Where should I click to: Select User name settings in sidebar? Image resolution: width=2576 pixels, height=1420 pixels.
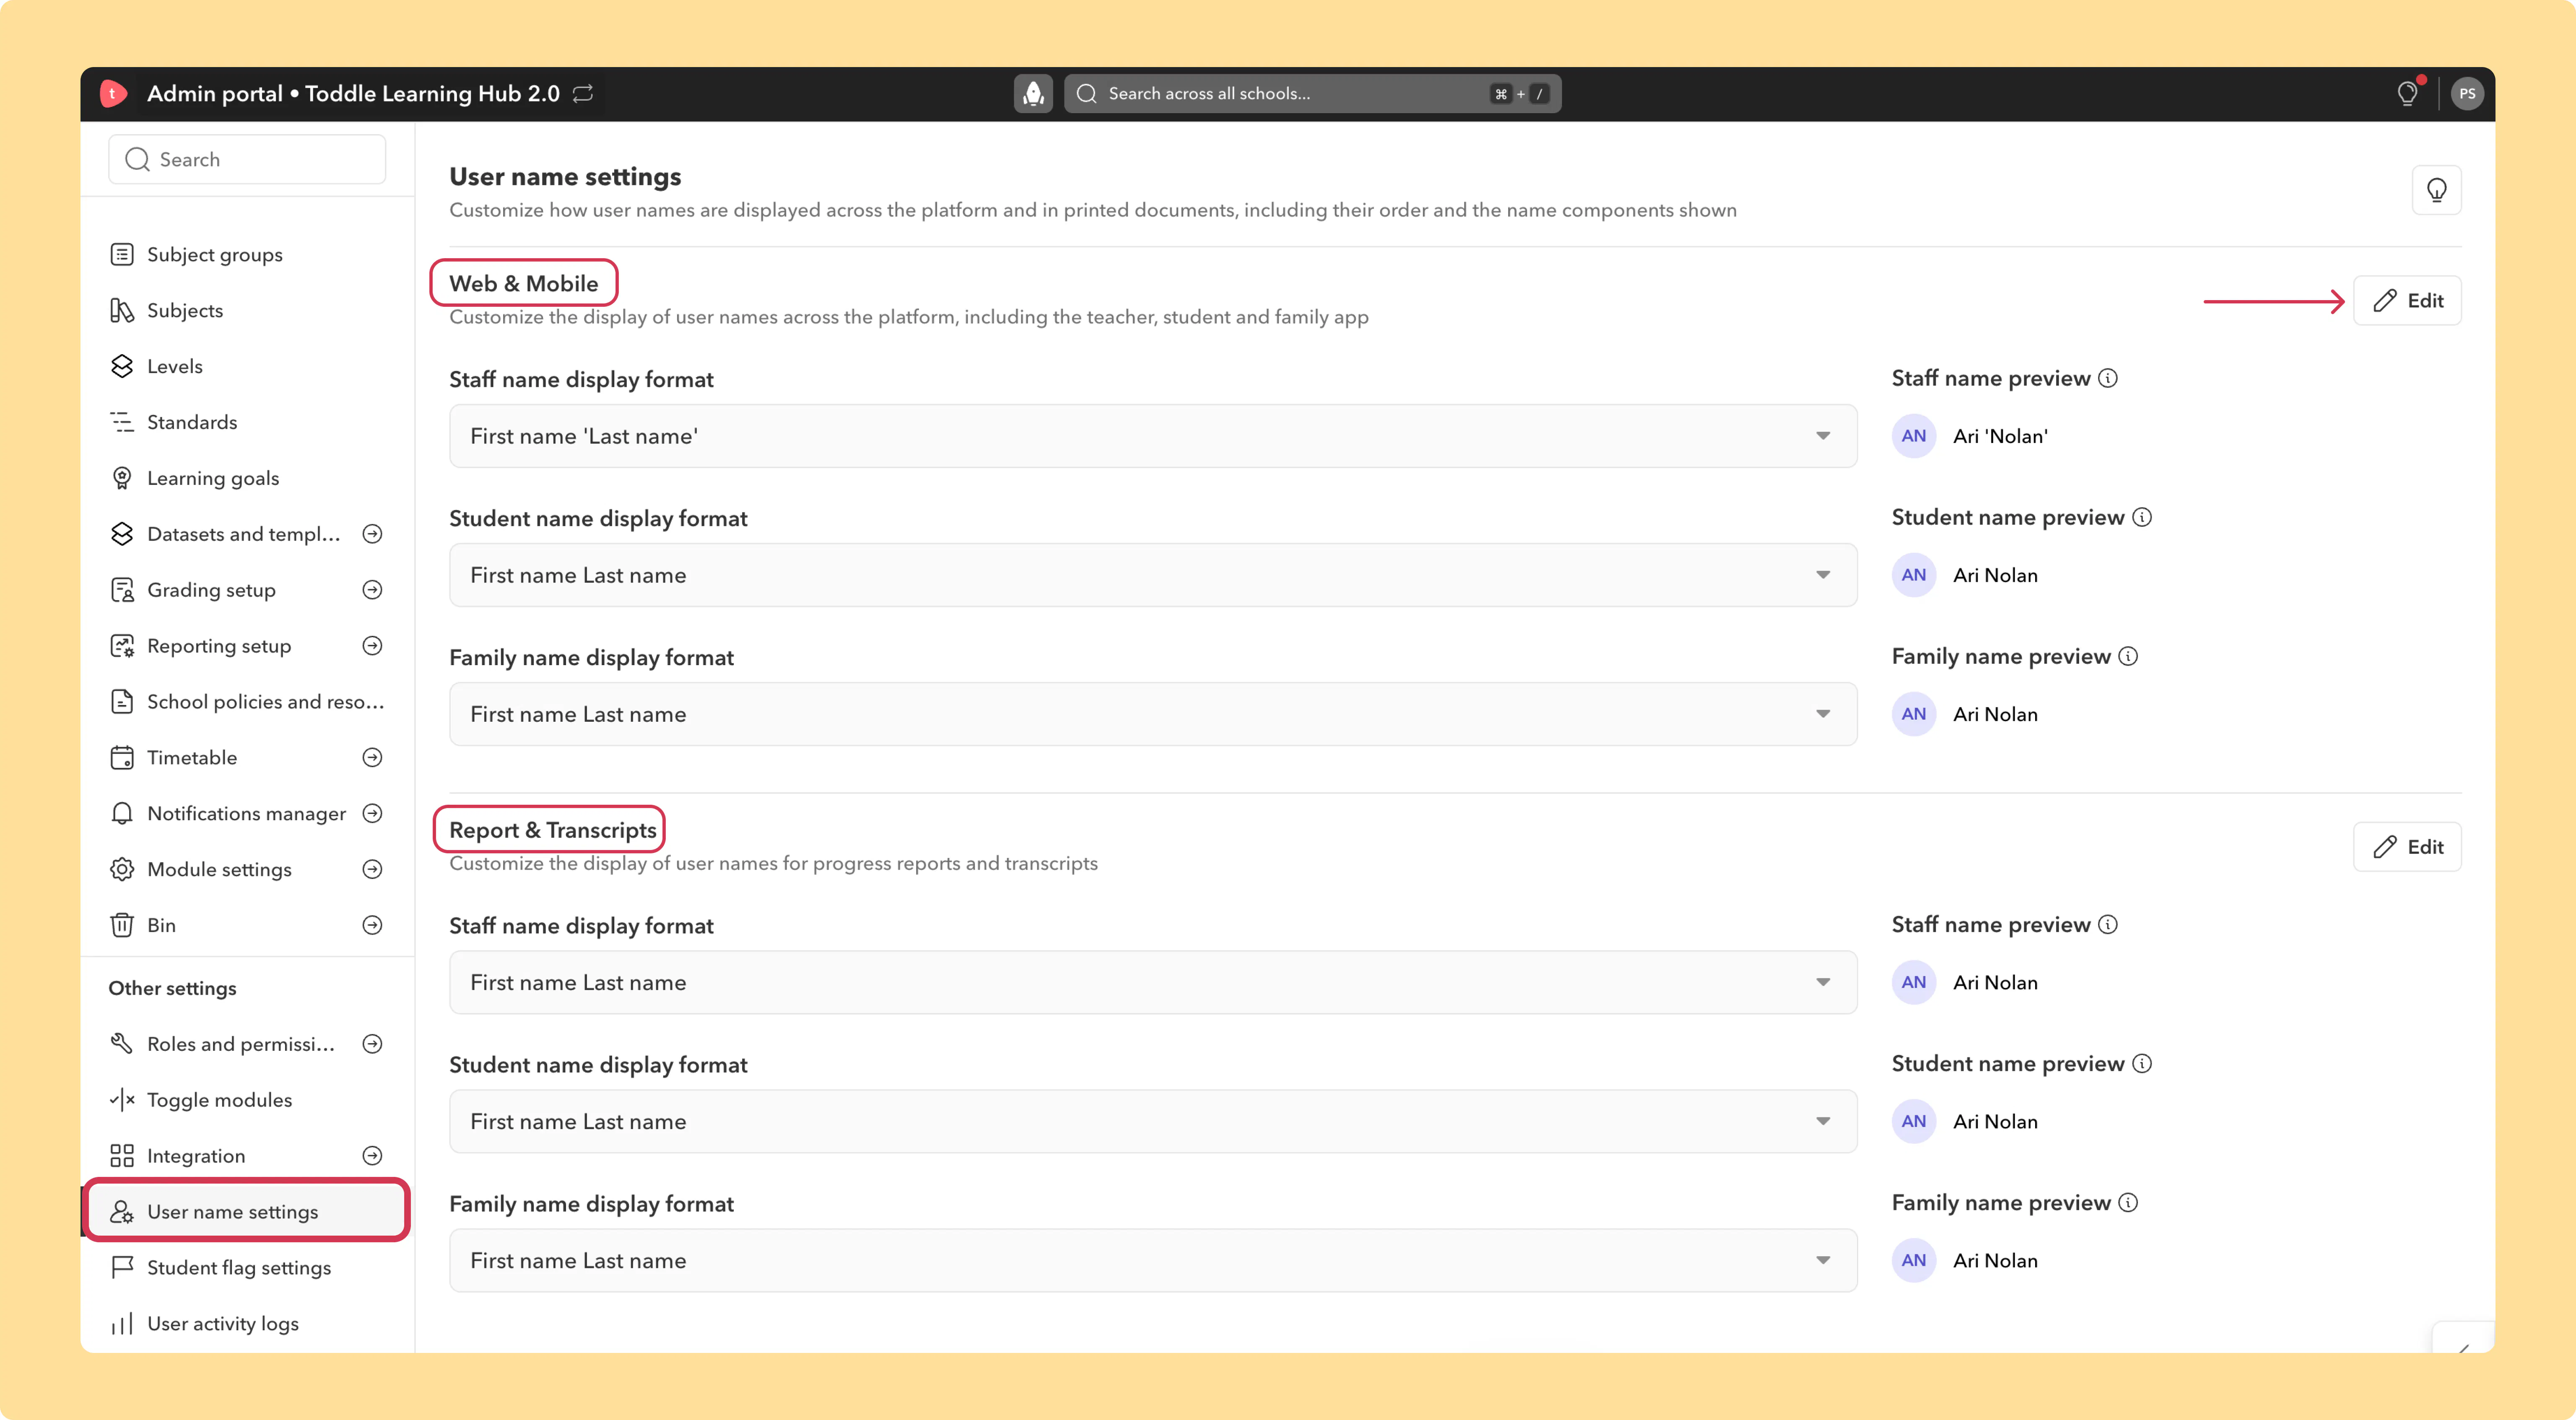coord(247,1211)
